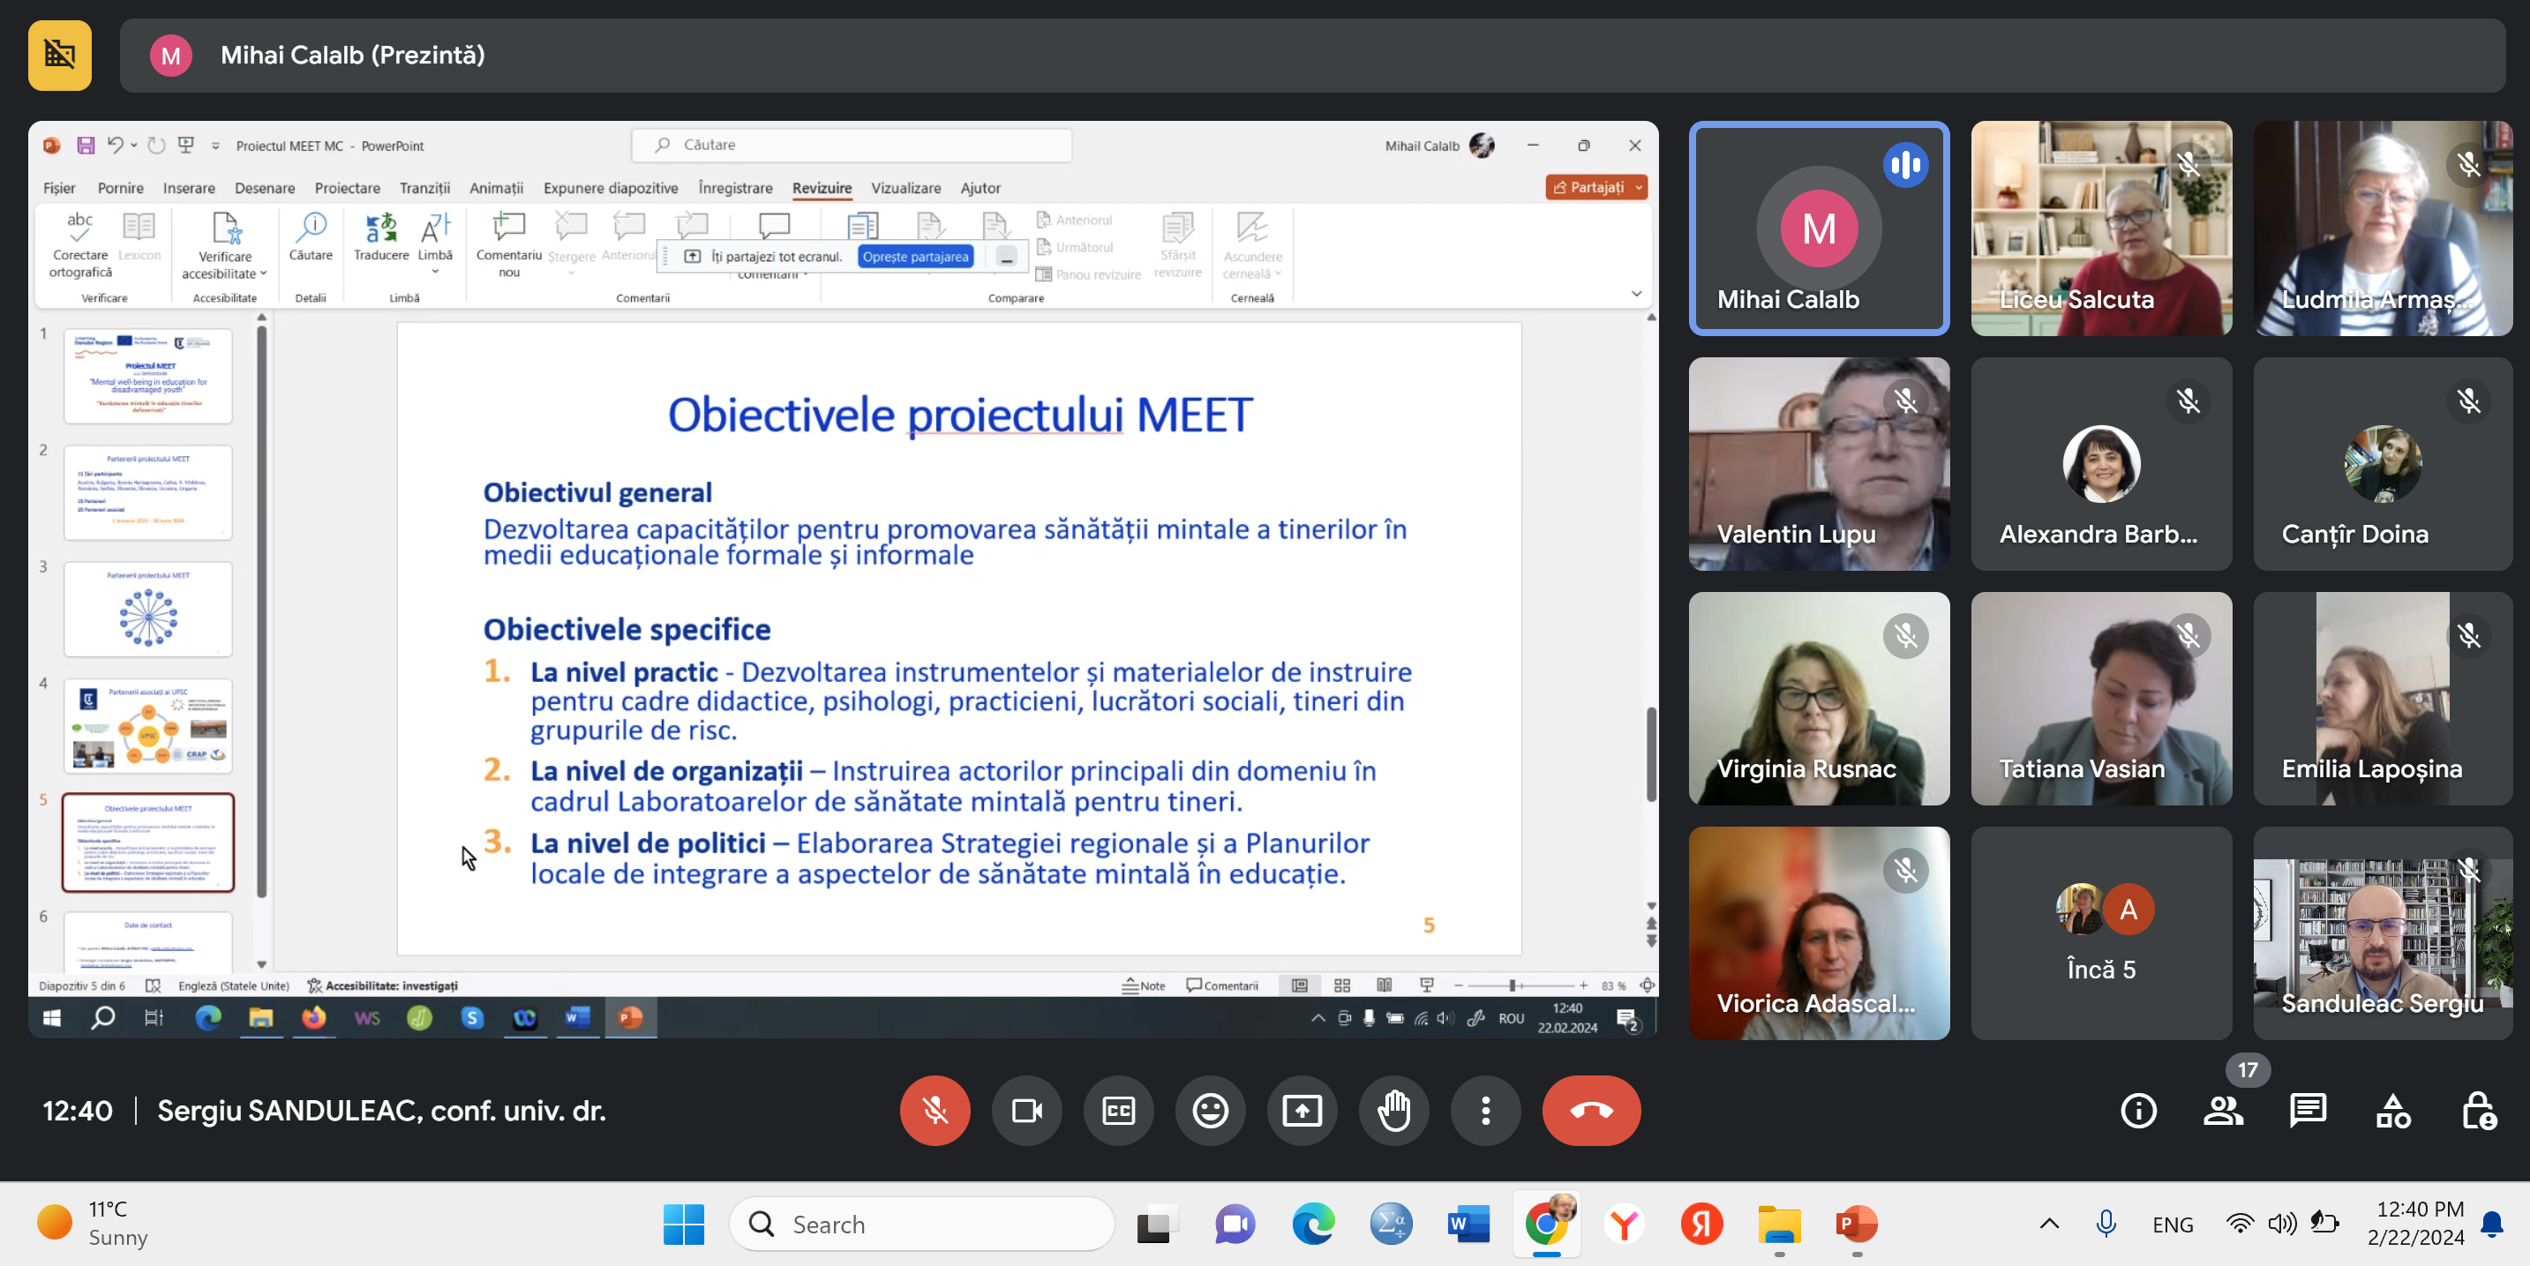Screen dimensions: 2530x1266
Task: Click the raise hand icon
Action: tap(1393, 1111)
